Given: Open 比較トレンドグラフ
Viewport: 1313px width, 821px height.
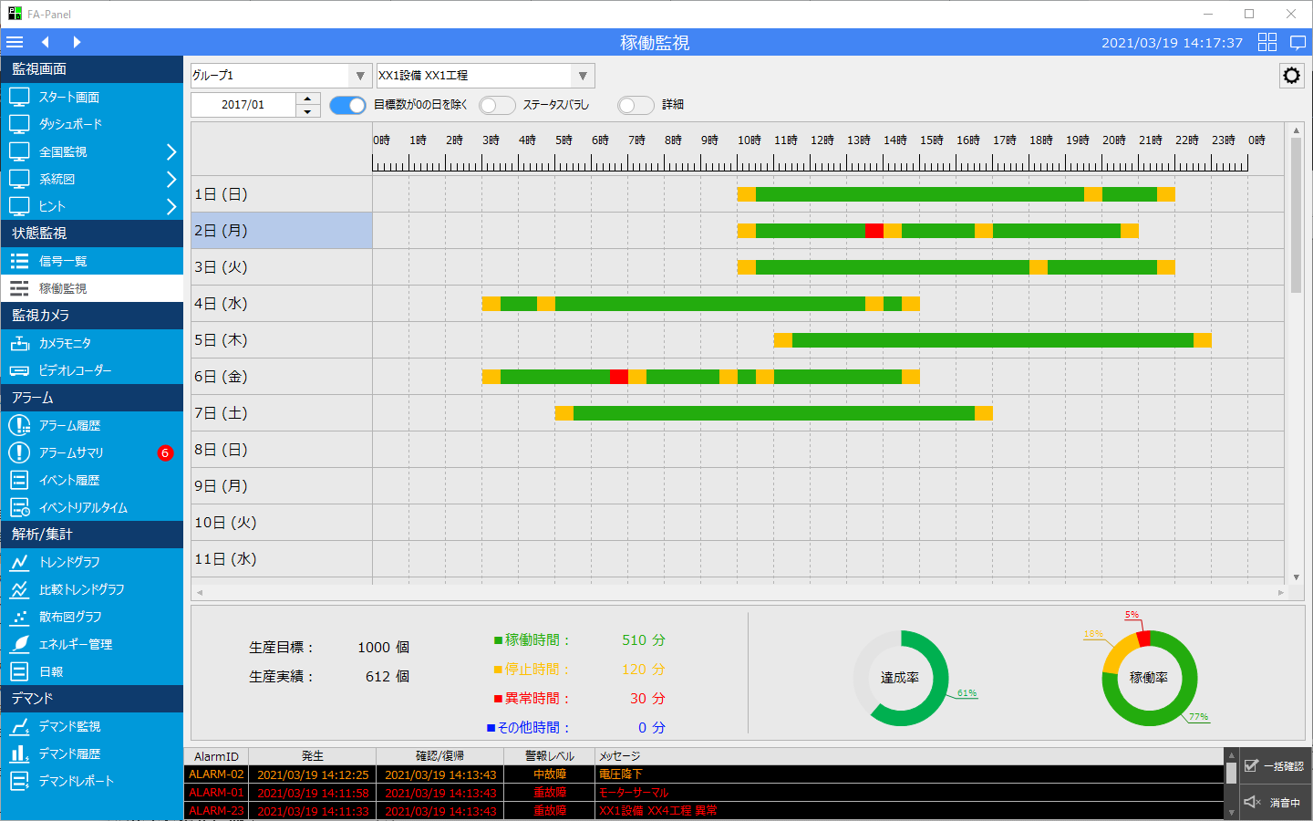Looking at the screenshot, I should (x=91, y=589).
